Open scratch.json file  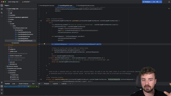click(x=15, y=75)
